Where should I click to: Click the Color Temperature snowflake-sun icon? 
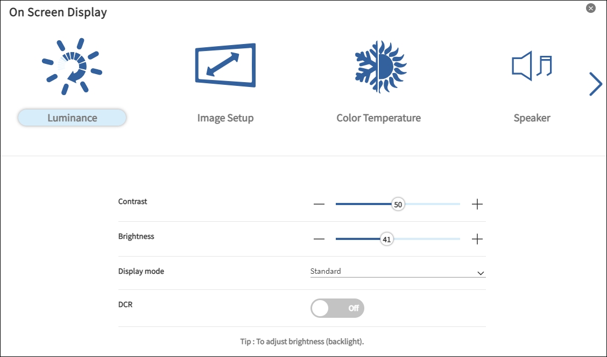[x=379, y=67]
